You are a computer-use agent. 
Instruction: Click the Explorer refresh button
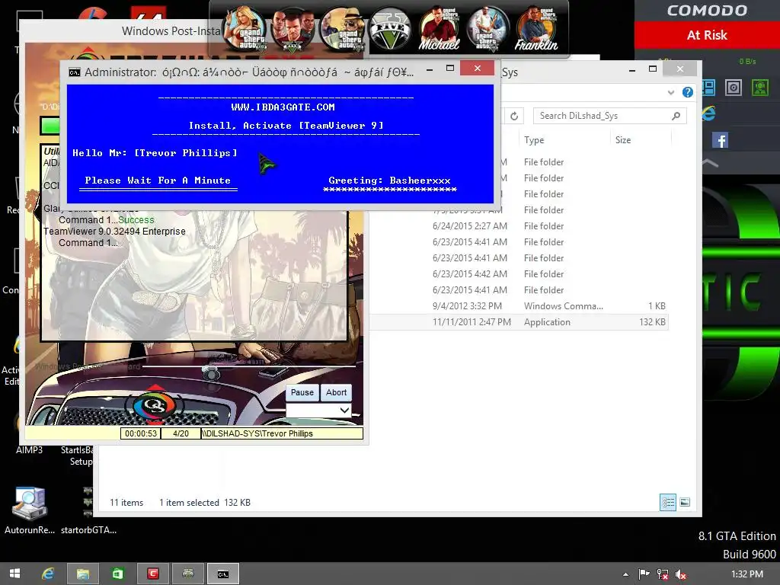[514, 116]
